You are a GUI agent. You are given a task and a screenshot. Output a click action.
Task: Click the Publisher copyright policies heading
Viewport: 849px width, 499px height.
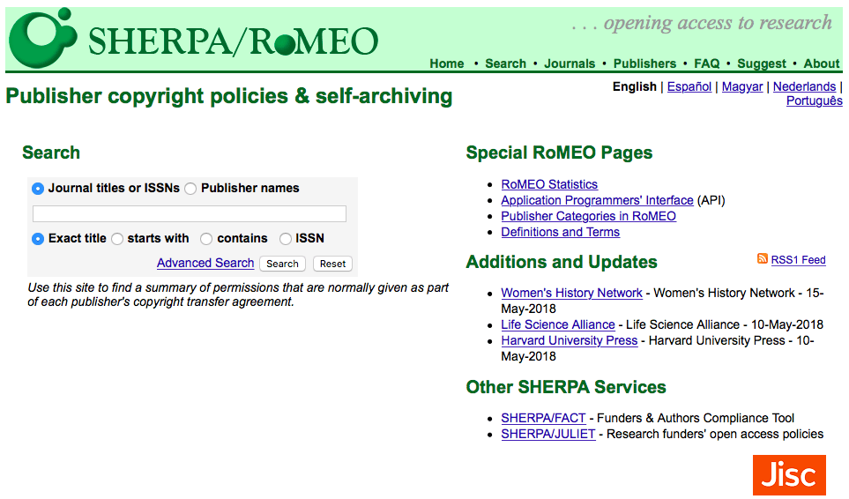coord(228,96)
